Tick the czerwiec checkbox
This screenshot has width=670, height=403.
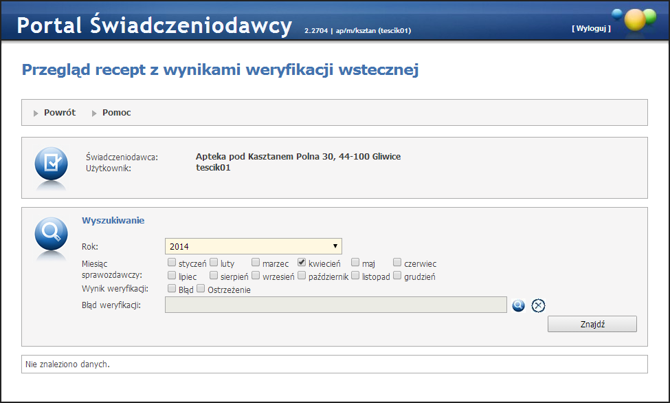(x=397, y=262)
